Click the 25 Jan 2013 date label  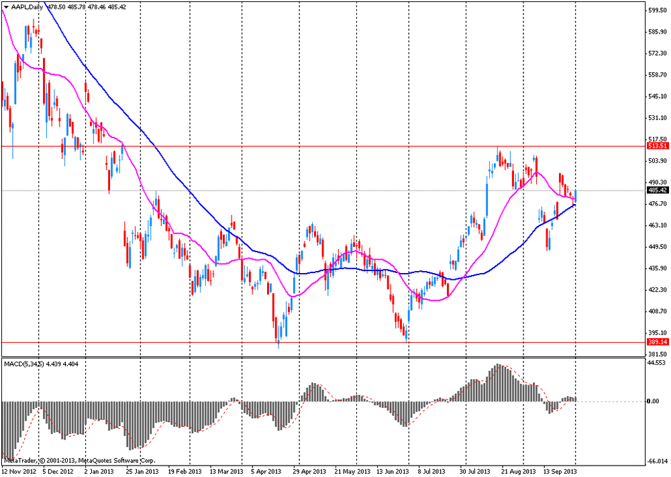pos(144,472)
